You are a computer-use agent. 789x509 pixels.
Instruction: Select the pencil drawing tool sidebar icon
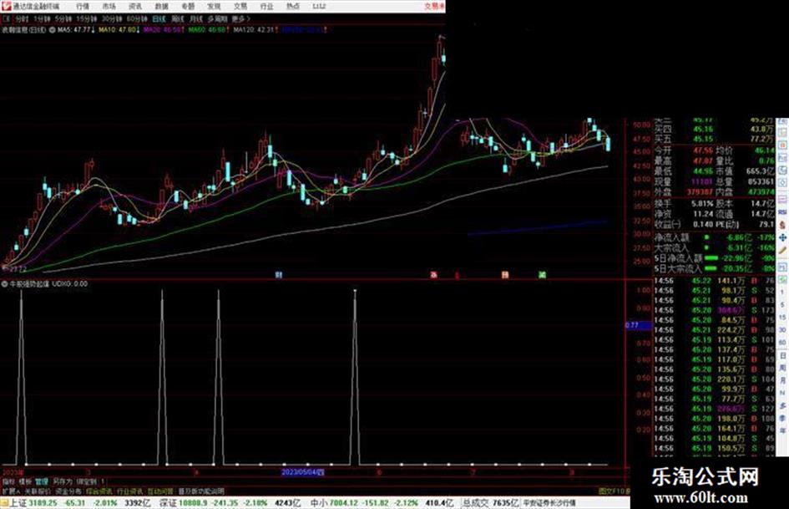click(x=782, y=250)
